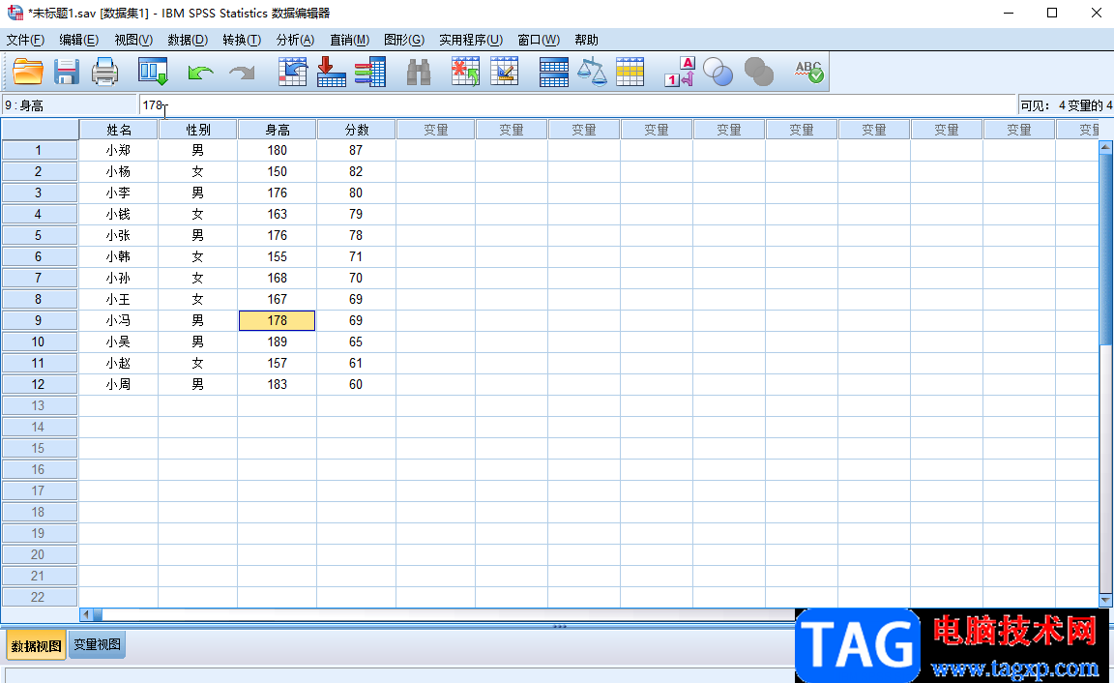Click the Select cases icon
The width and height of the screenshot is (1114, 683).
click(630, 72)
